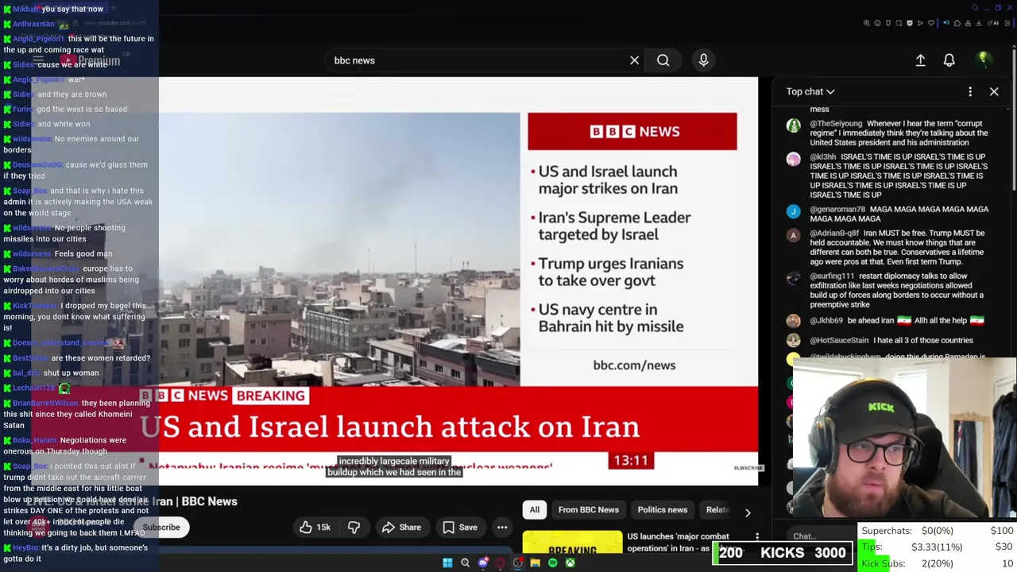Click the browser toolbar heart bookmark icon

point(931,23)
